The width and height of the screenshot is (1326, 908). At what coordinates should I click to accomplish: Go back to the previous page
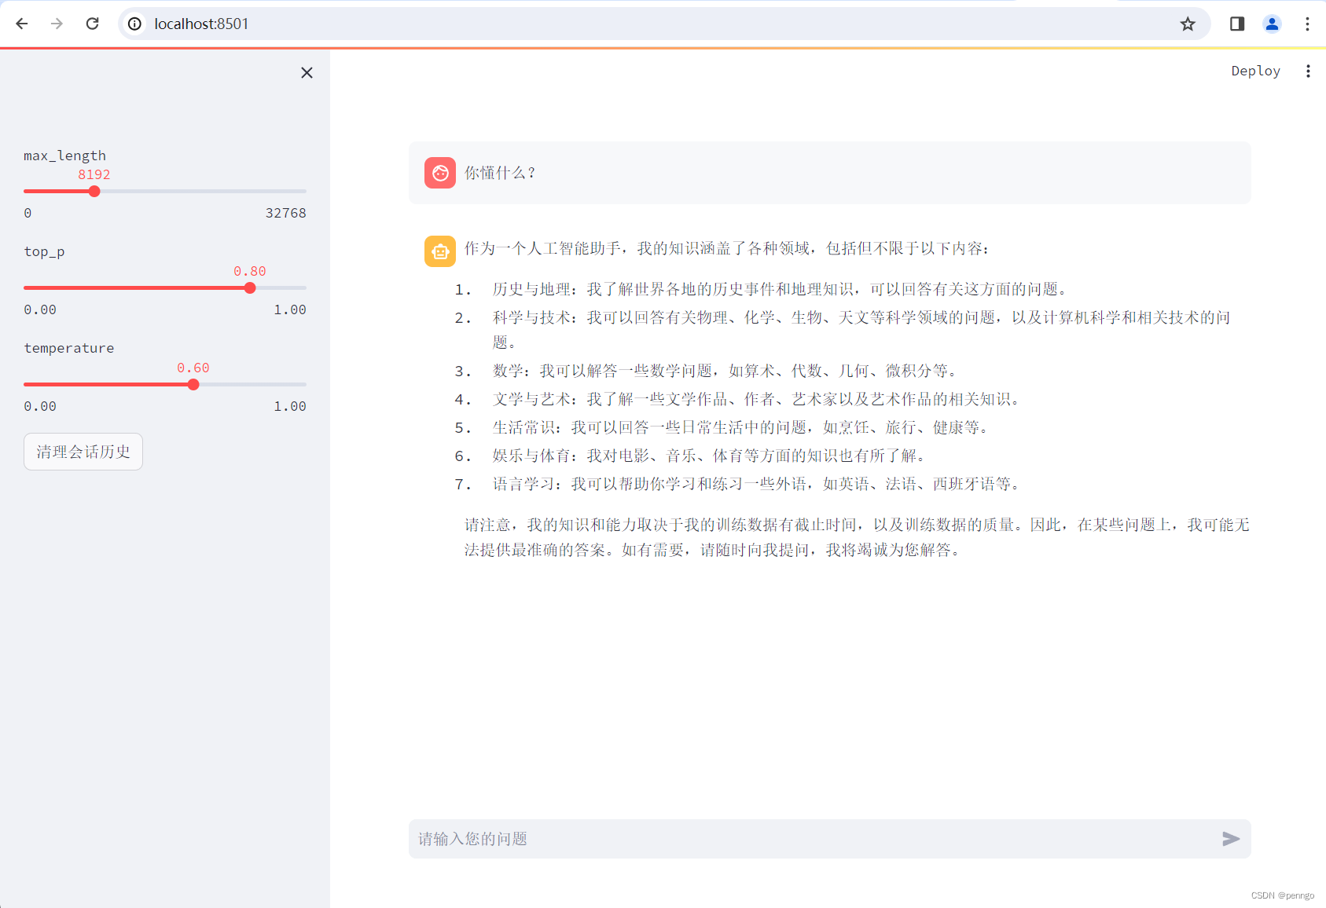[22, 24]
